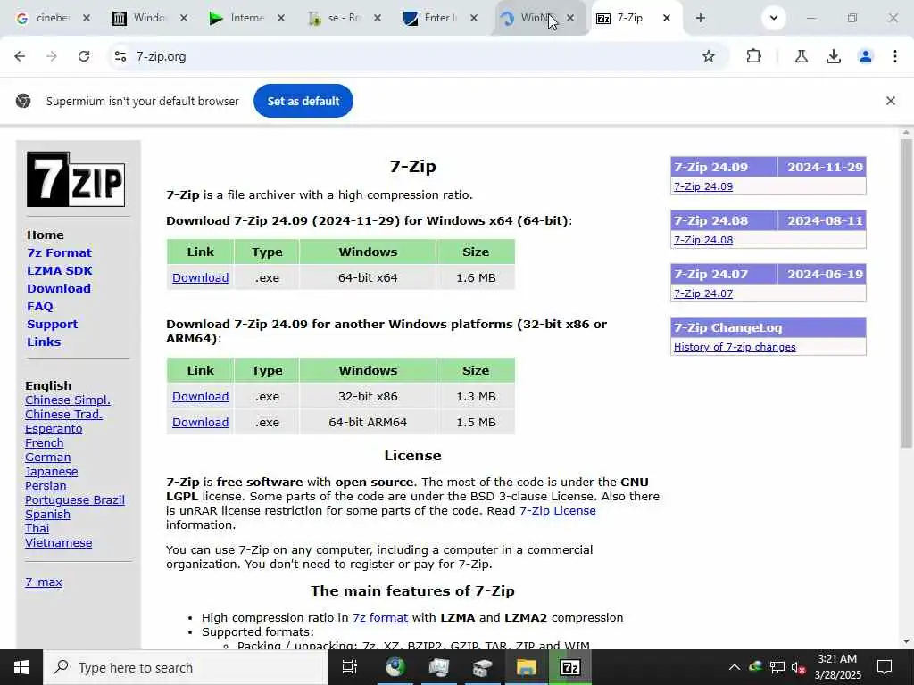Open the Downloads tray icon
This screenshot has height=685, width=914.
point(834,56)
